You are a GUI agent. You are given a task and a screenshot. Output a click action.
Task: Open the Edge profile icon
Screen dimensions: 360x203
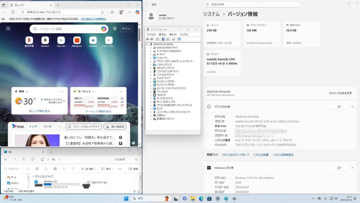point(121,12)
